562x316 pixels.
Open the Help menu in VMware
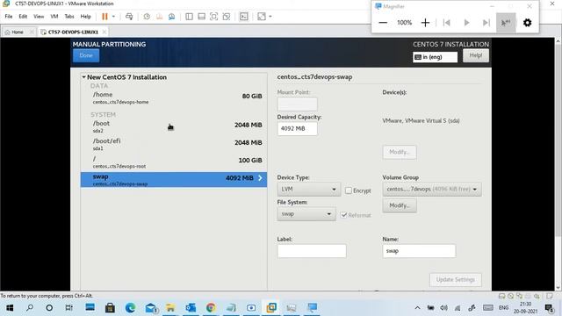tap(86, 17)
